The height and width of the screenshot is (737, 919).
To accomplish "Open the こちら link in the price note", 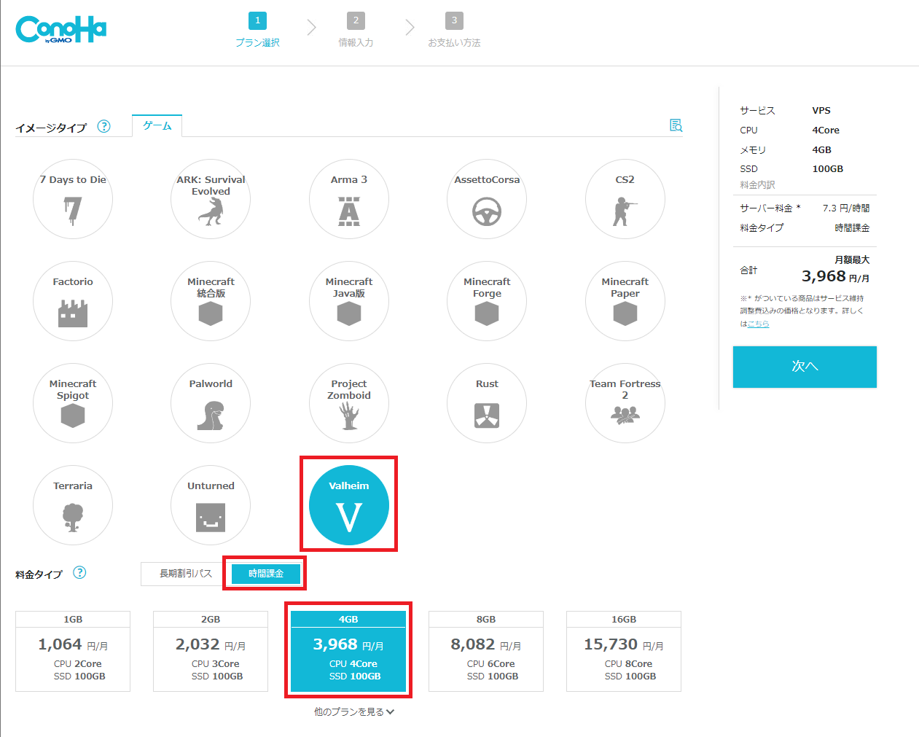I will click(758, 324).
